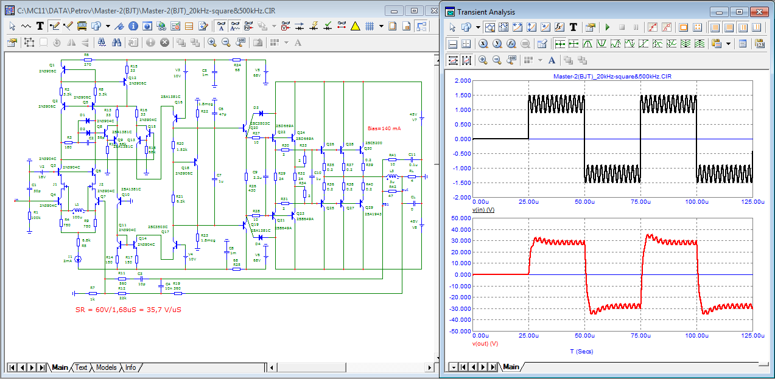Screen dimensions: 775x379
Task: Click the yellow triangle warning icon
Action: click(356, 26)
